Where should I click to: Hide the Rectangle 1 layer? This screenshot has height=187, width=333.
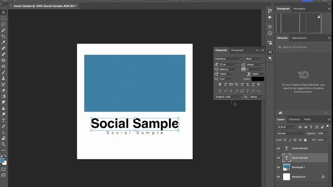(x=278, y=167)
